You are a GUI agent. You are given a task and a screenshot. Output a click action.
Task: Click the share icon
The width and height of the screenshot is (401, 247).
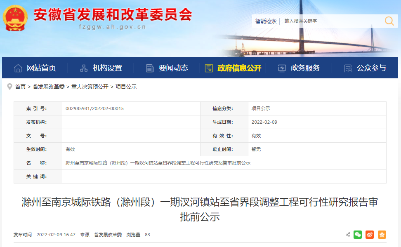[x=348, y=235]
